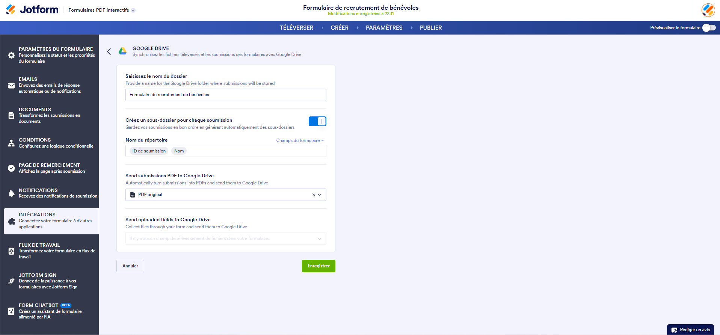The height and width of the screenshot is (335, 720).
Task: Click the Jotform logo
Action: coord(32,10)
